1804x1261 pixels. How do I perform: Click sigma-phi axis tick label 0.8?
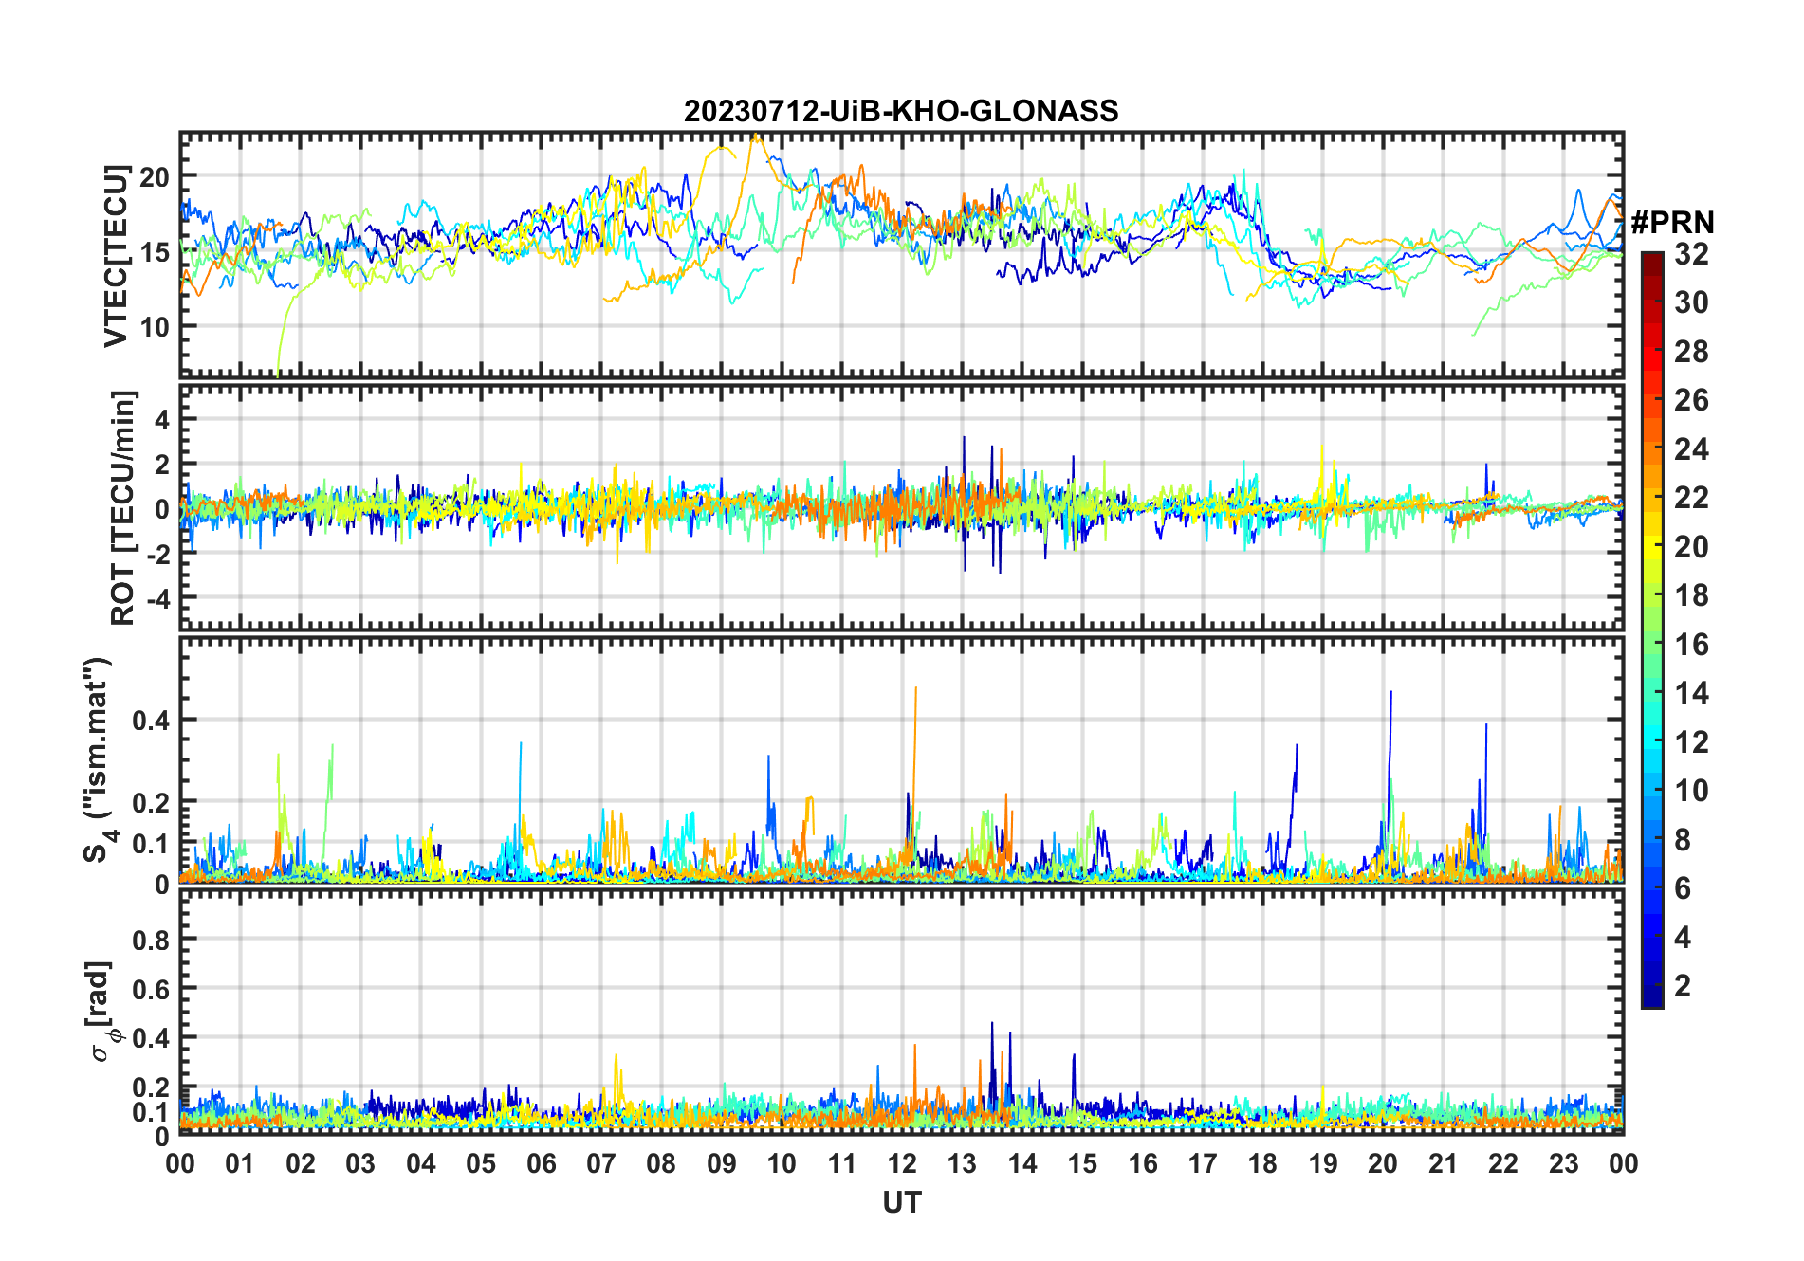[151, 940]
